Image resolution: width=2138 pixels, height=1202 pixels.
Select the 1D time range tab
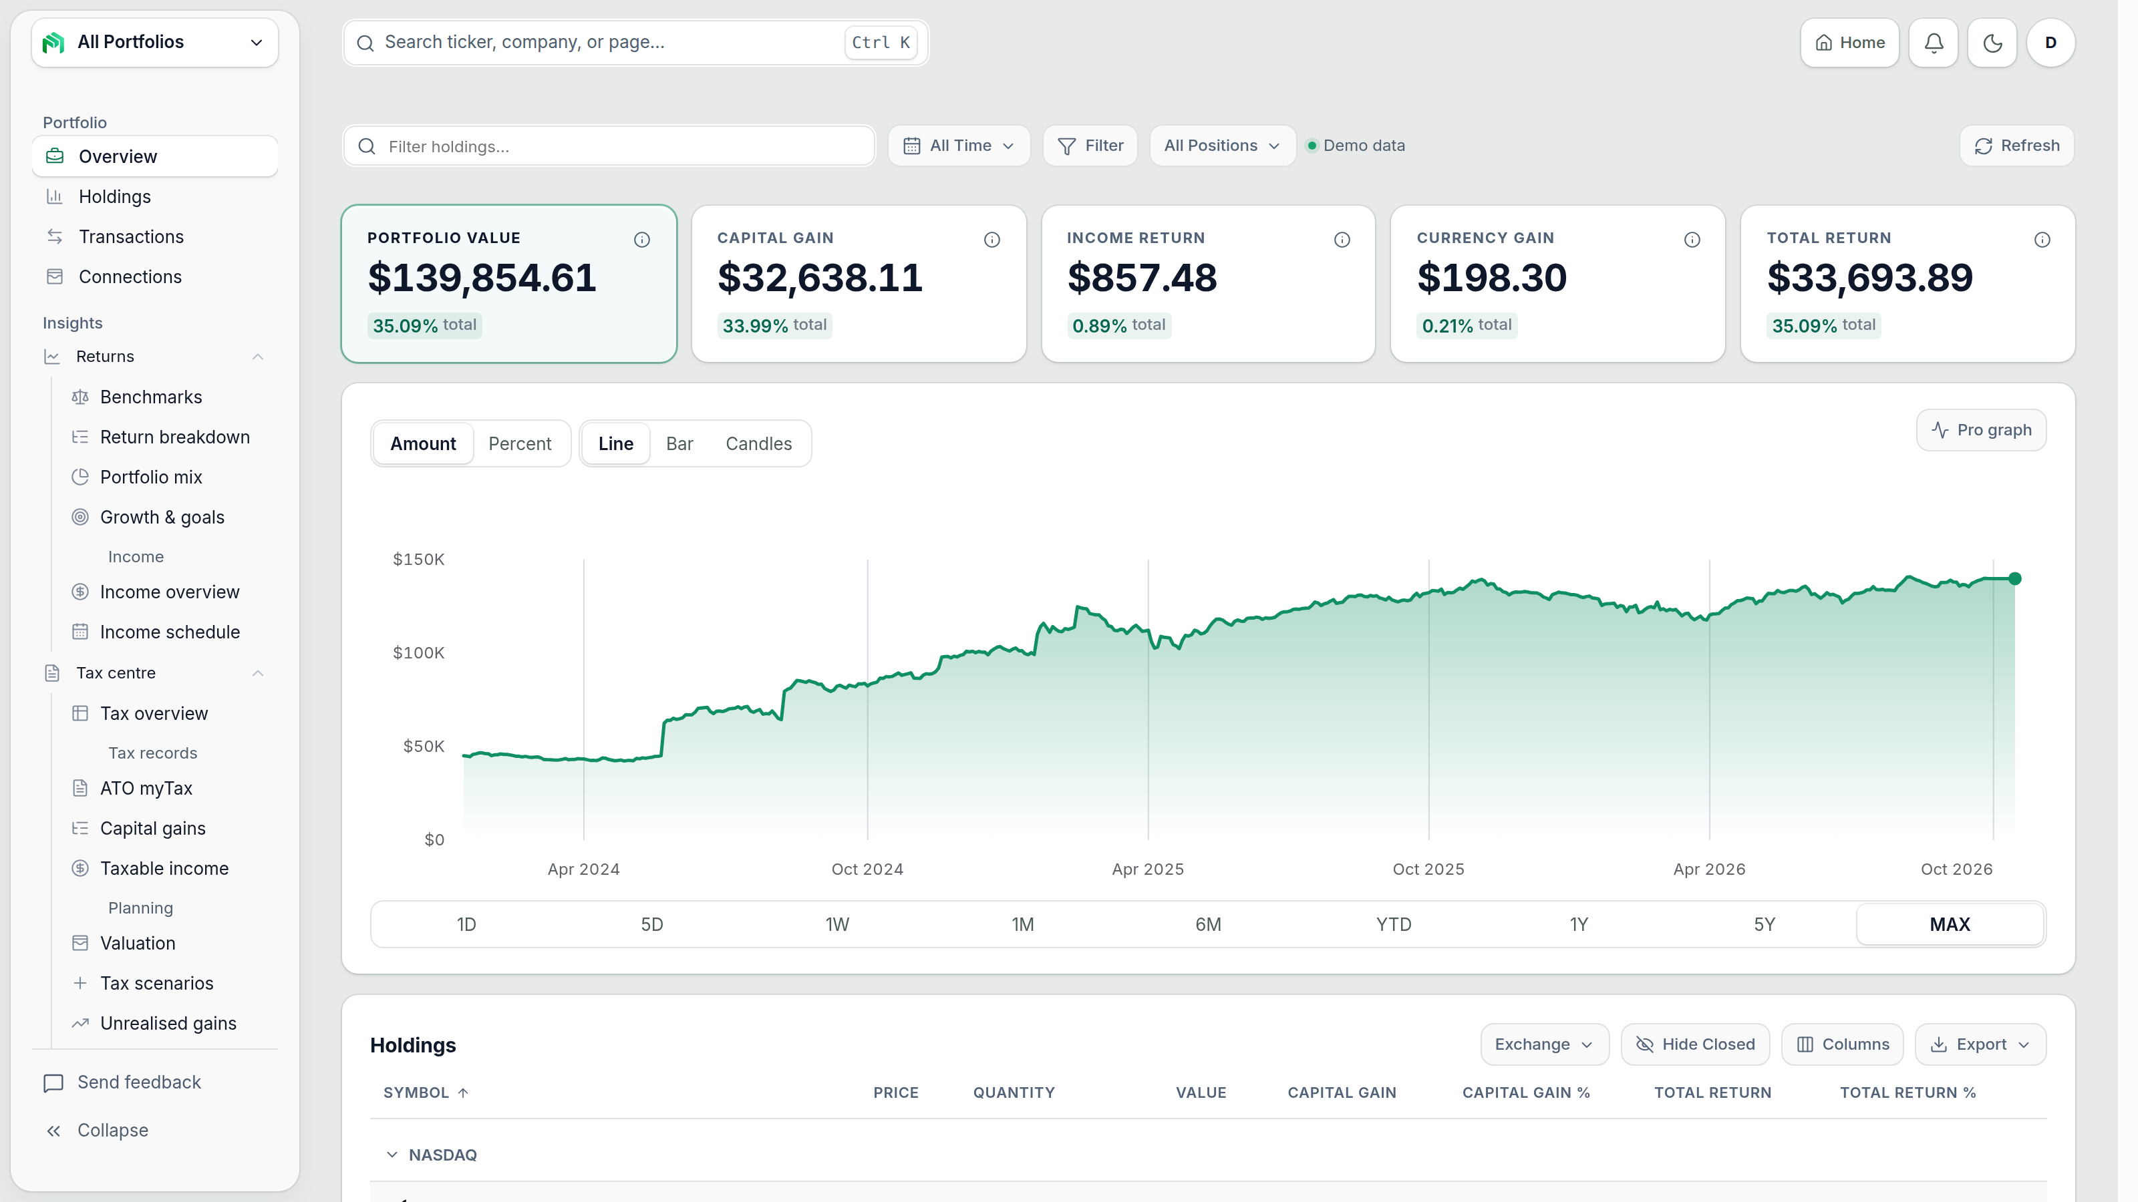(x=470, y=934)
